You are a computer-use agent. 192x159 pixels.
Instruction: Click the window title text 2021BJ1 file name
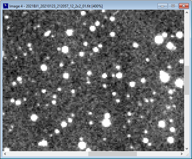coord(56,6)
